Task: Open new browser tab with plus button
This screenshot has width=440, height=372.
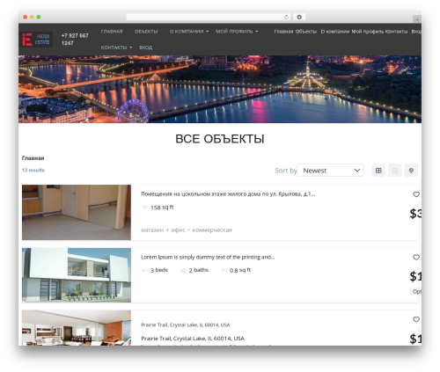Action: coord(417,19)
